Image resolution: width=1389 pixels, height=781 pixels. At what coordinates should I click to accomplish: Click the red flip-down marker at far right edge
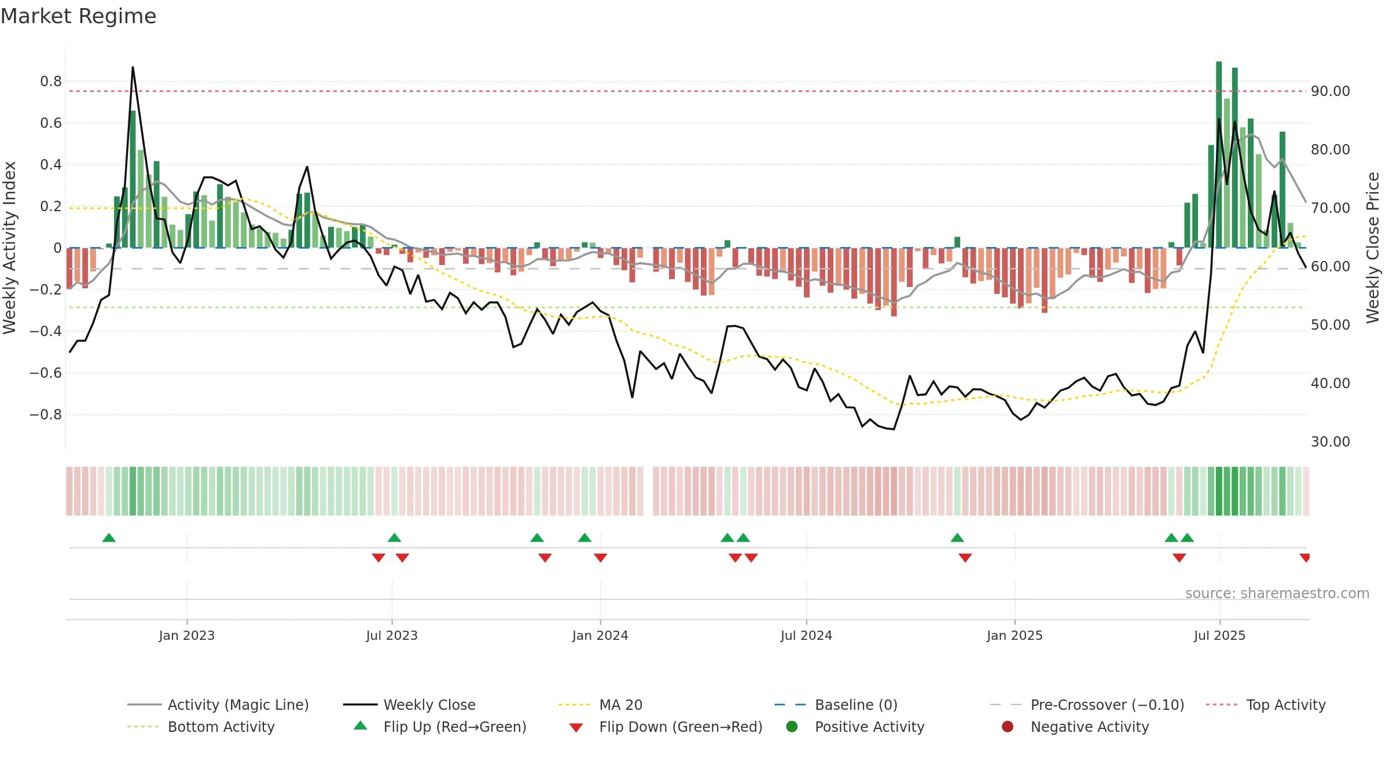pos(1305,558)
